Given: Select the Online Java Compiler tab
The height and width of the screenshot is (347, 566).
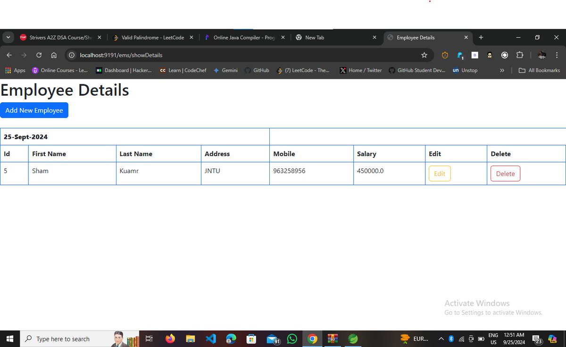Looking at the screenshot, I should (243, 37).
